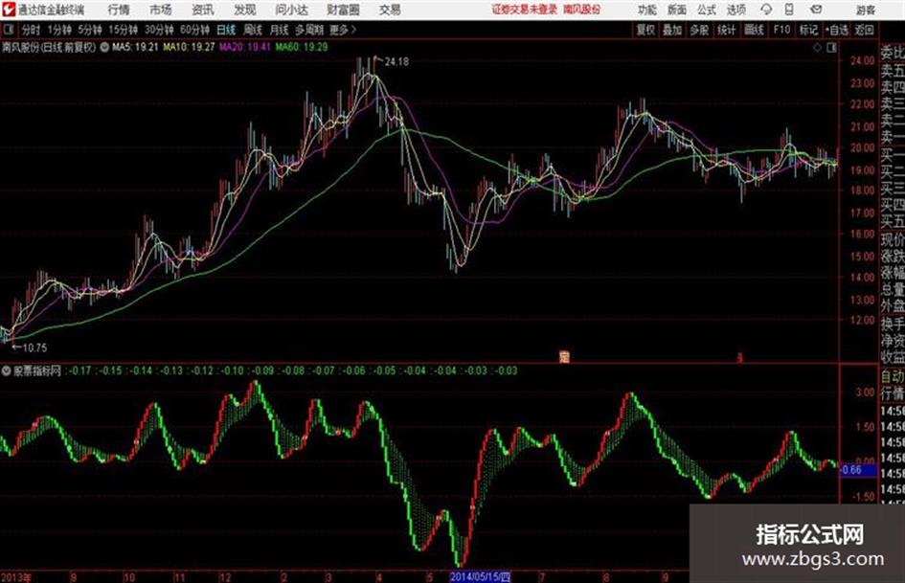Click the orange event marker below chart

pyautogui.click(x=564, y=357)
